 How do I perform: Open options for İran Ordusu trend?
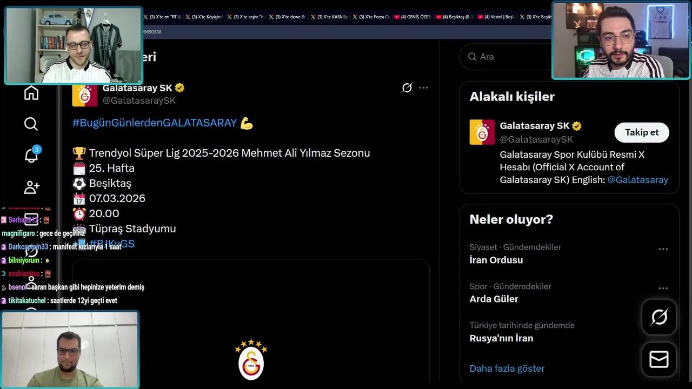coord(663,249)
